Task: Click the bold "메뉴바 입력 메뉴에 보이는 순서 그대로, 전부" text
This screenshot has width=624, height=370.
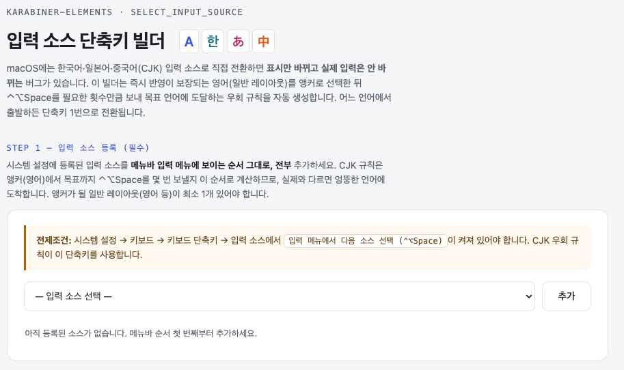Action: pyautogui.click(x=211, y=165)
